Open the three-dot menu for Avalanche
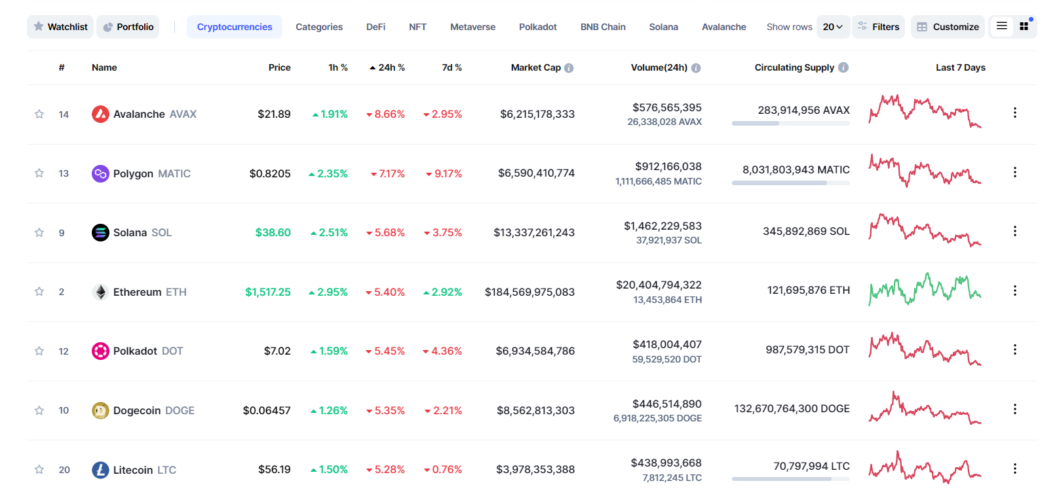This screenshot has width=1059, height=496. [x=1014, y=113]
